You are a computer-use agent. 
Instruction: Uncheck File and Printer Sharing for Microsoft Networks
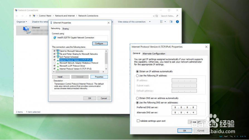55,54
